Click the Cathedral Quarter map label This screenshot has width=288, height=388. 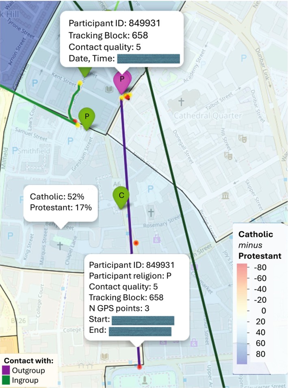pos(208,115)
